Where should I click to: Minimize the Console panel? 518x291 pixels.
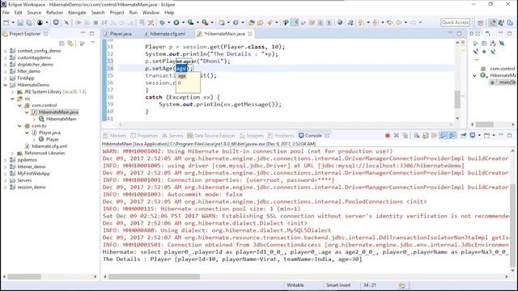[501, 135]
